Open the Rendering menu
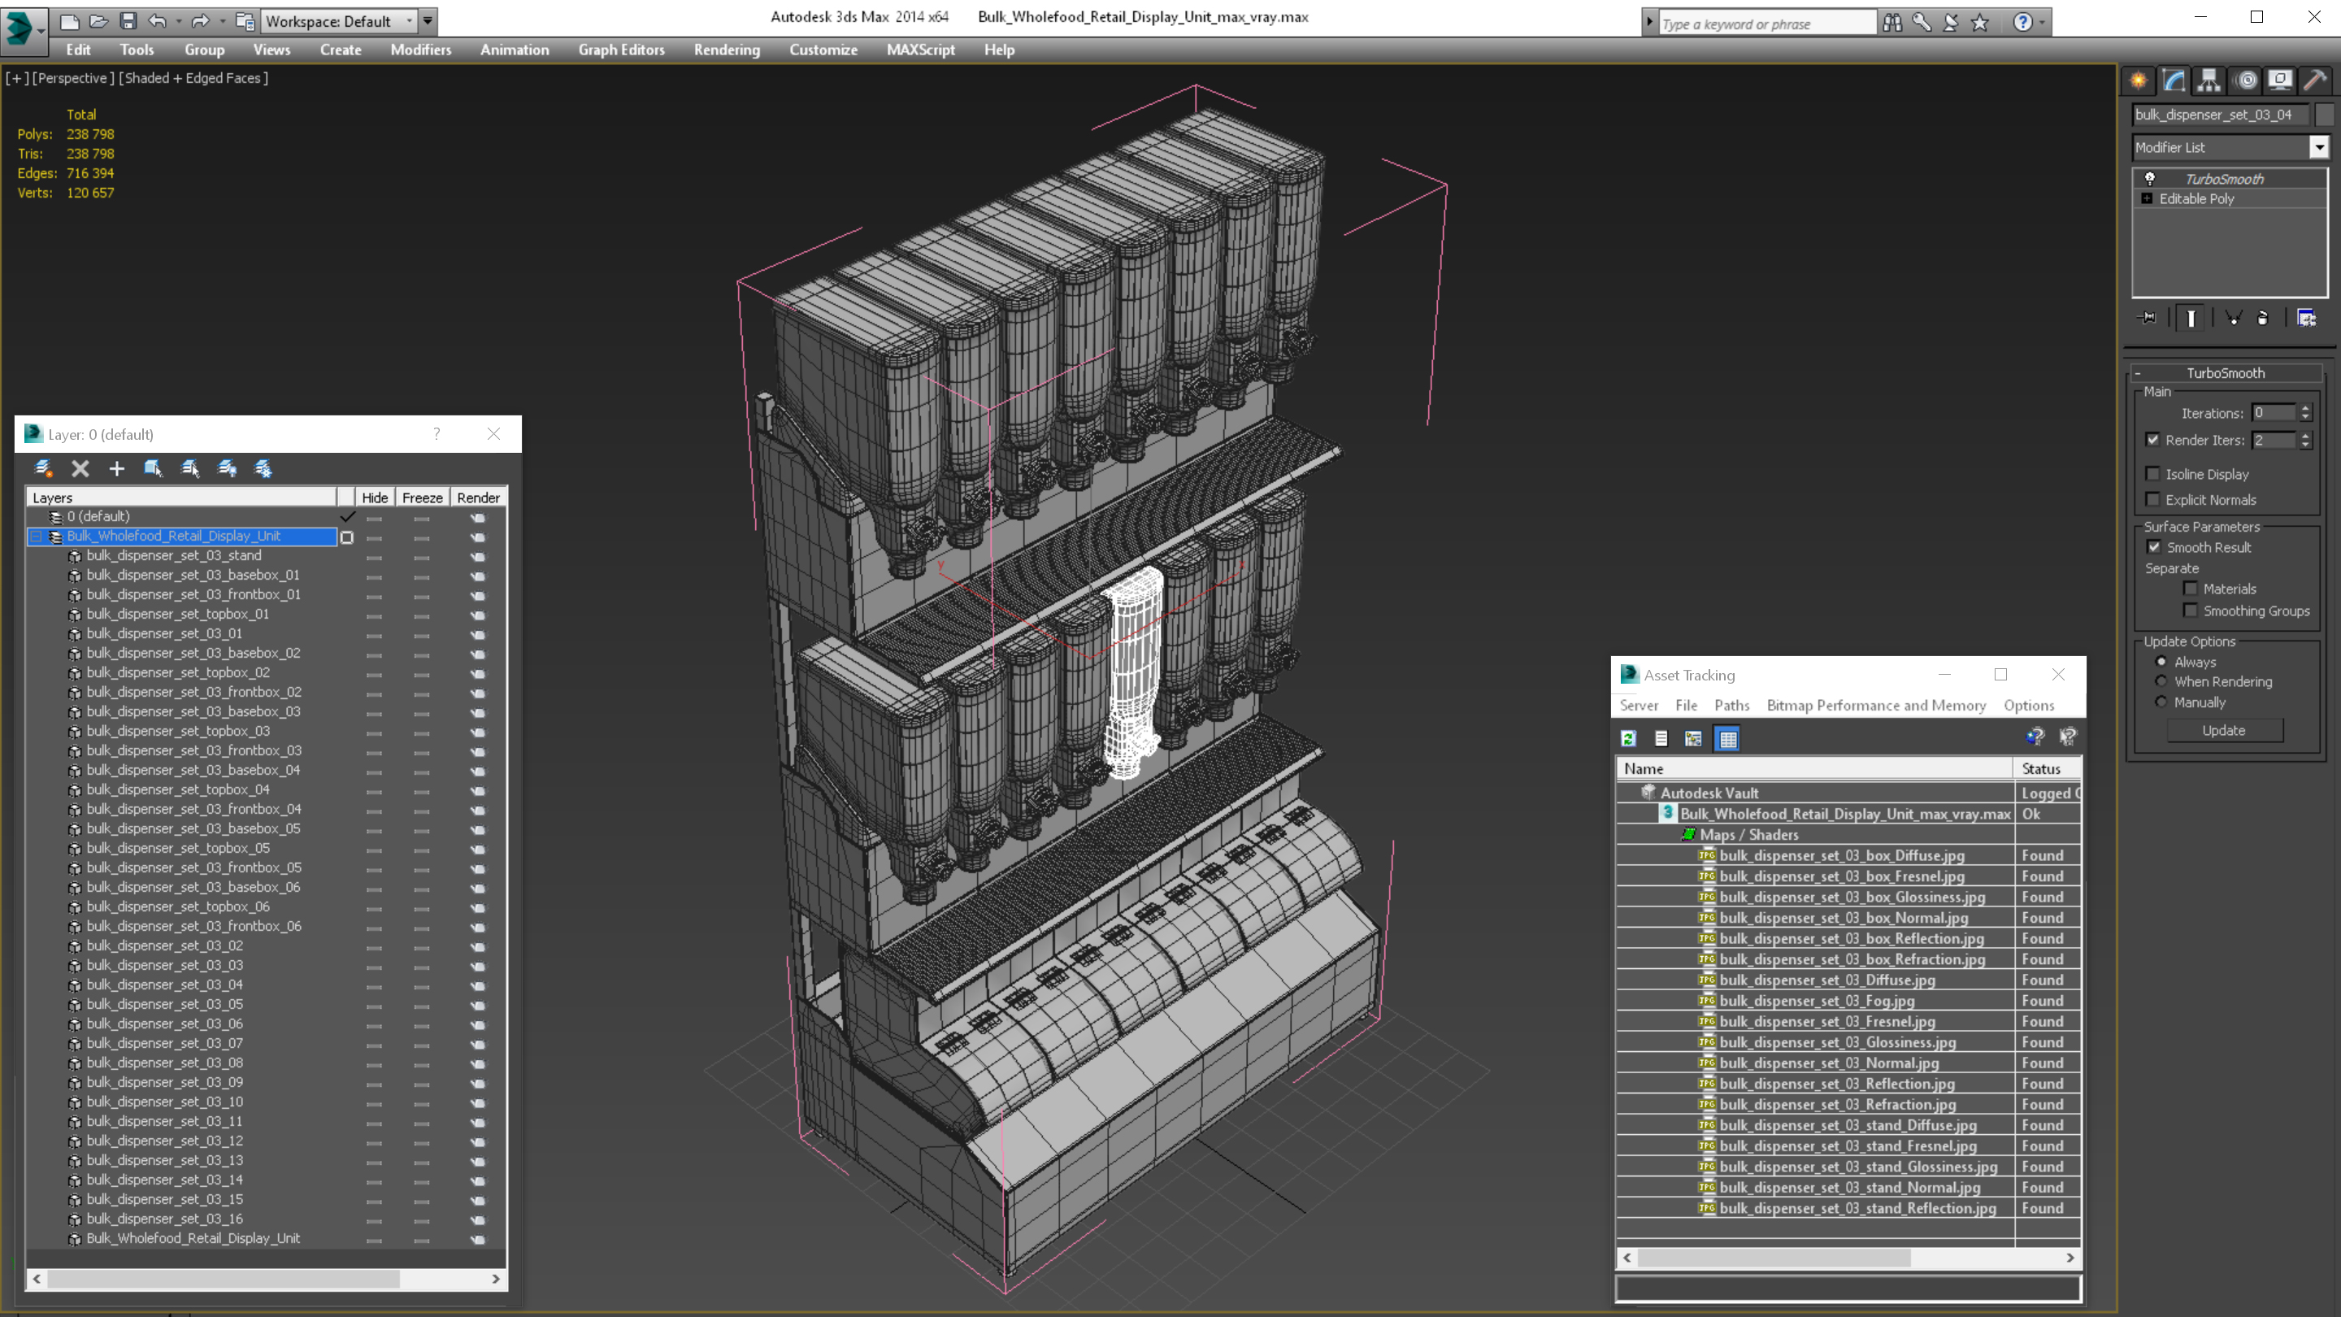Image resolution: width=2341 pixels, height=1317 pixels. pos(726,50)
